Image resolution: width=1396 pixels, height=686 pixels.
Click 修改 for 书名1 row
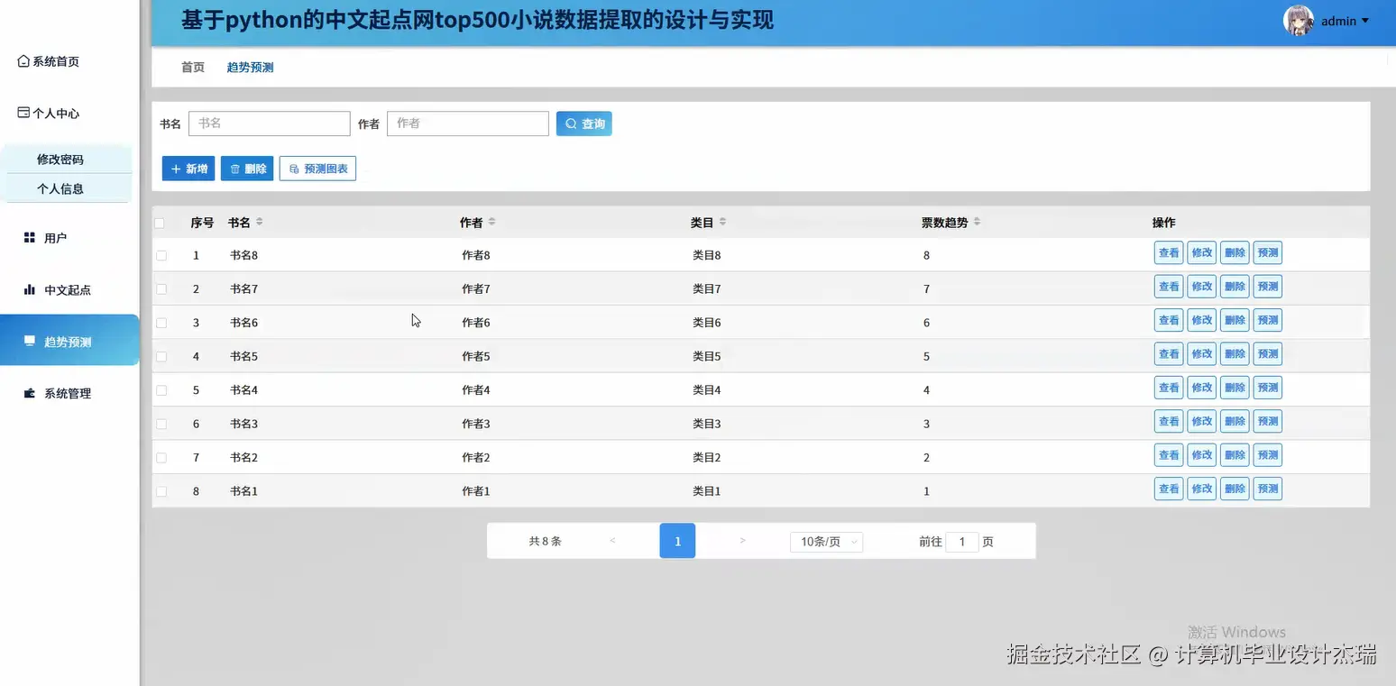tap(1202, 489)
